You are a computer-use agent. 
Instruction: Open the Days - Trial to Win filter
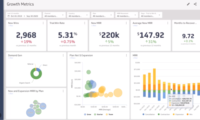click(x=151, y=15)
